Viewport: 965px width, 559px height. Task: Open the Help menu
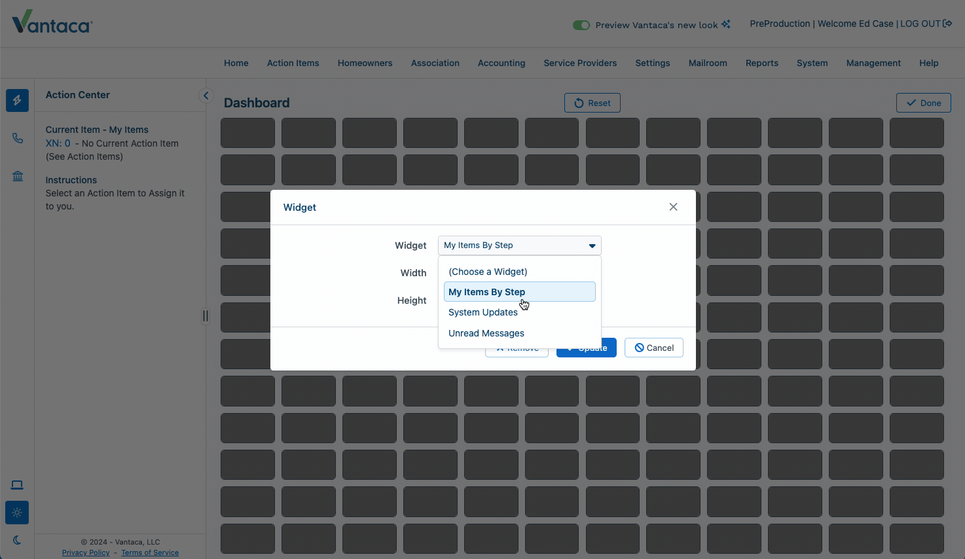(929, 63)
